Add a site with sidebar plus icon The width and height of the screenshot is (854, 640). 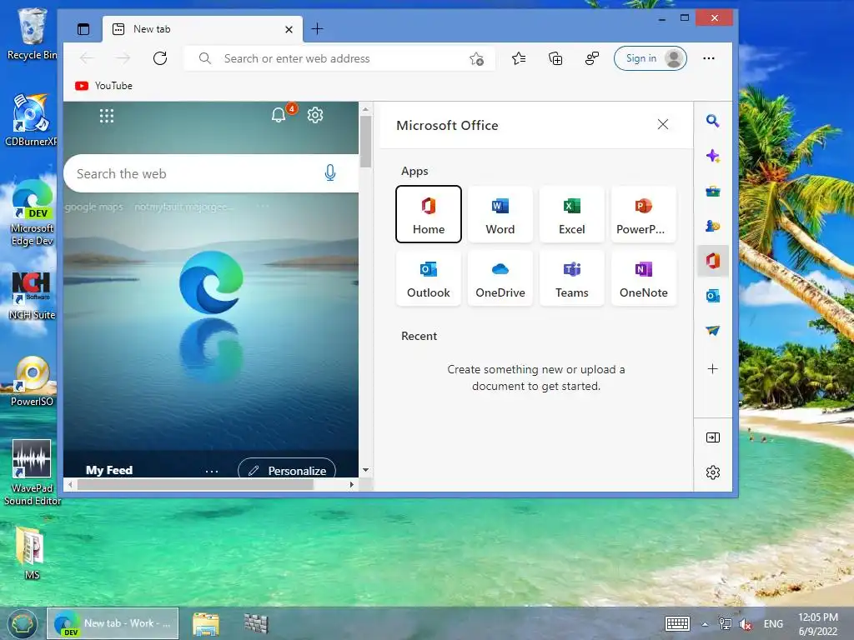click(712, 369)
